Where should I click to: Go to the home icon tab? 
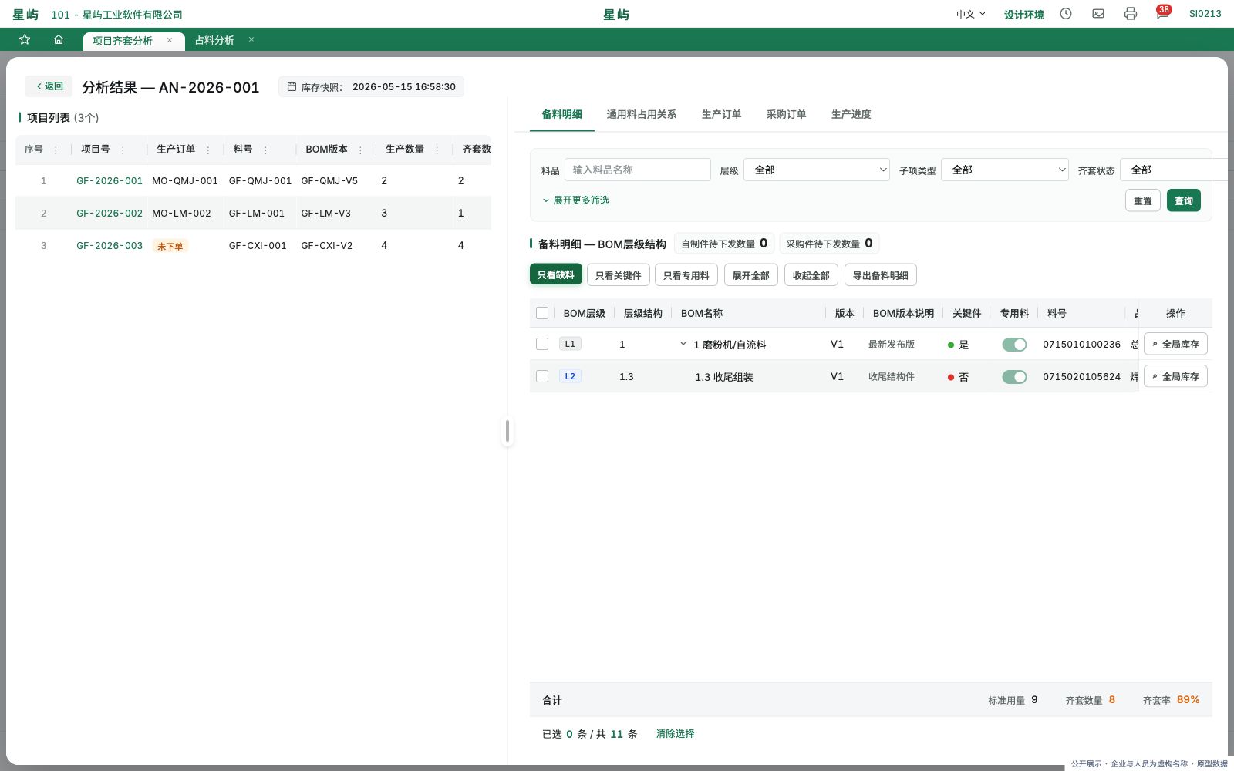click(x=59, y=39)
